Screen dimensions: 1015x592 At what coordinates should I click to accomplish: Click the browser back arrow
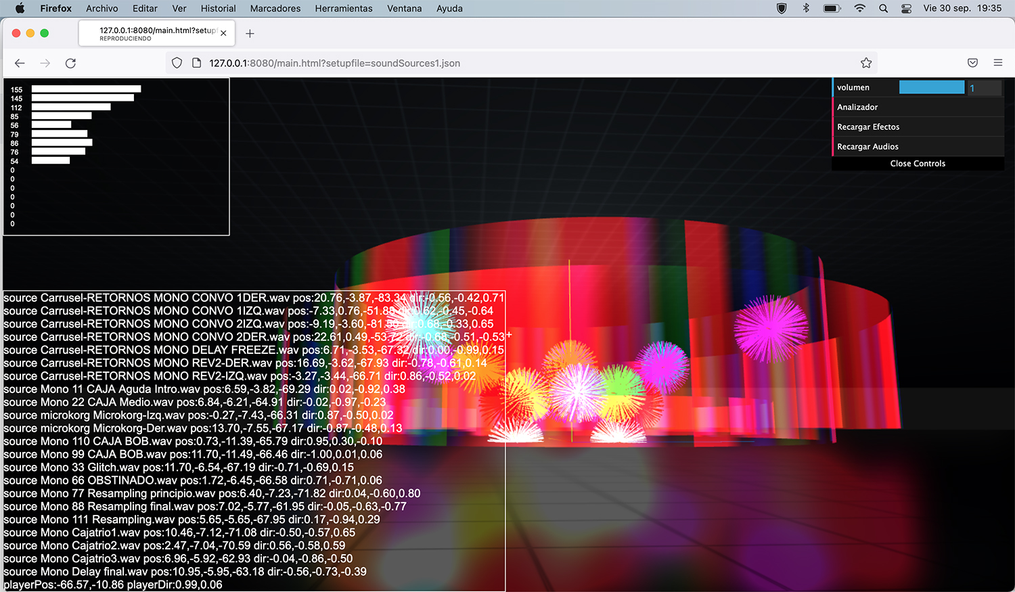[x=20, y=63]
